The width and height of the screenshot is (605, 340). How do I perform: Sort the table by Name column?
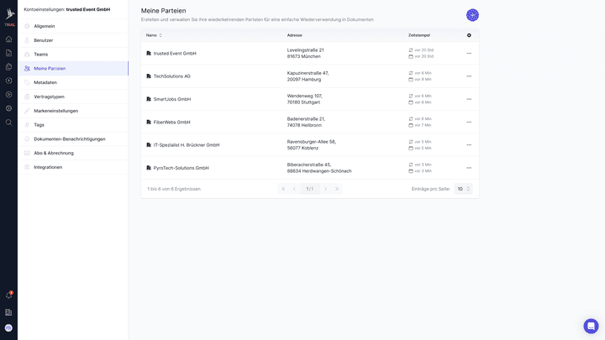coord(155,35)
